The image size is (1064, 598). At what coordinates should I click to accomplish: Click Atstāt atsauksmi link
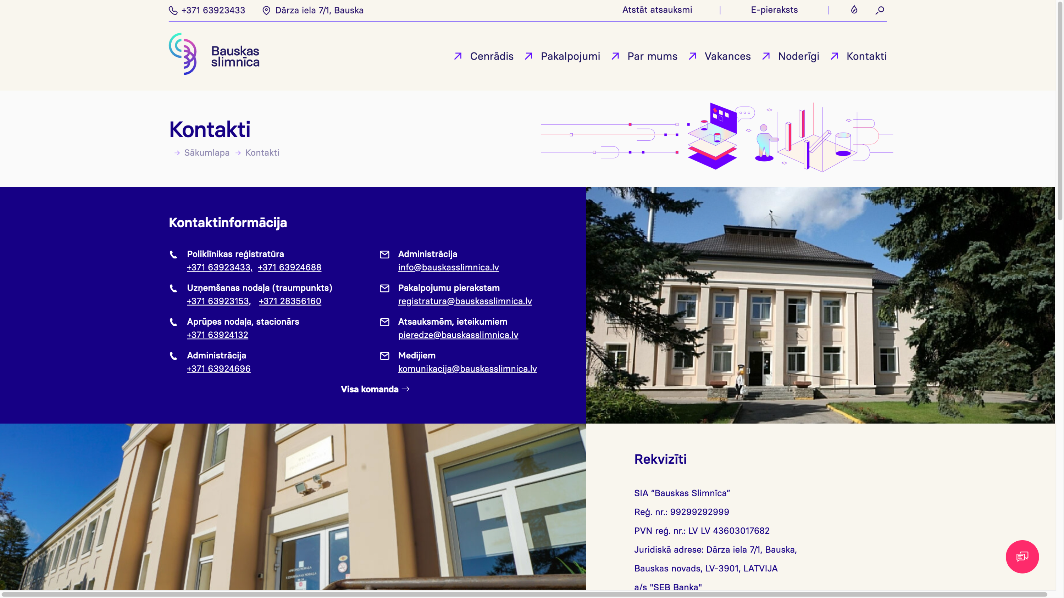pos(657,10)
